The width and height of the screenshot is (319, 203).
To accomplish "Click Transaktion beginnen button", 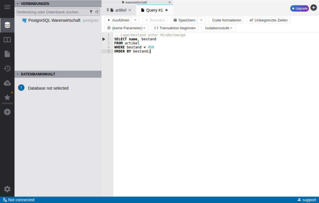I will (175, 28).
